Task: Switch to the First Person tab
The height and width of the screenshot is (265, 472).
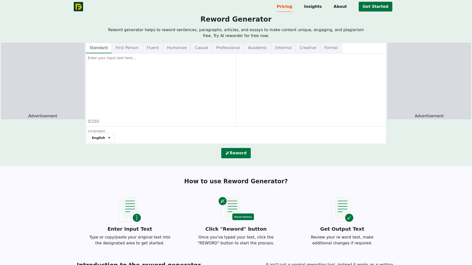Action: (x=127, y=48)
